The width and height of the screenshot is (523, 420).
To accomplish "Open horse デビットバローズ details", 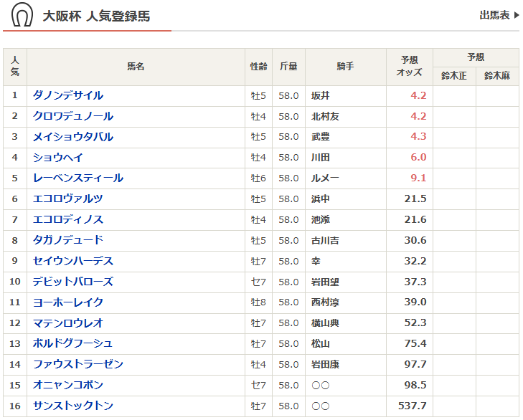I will 72,282.
